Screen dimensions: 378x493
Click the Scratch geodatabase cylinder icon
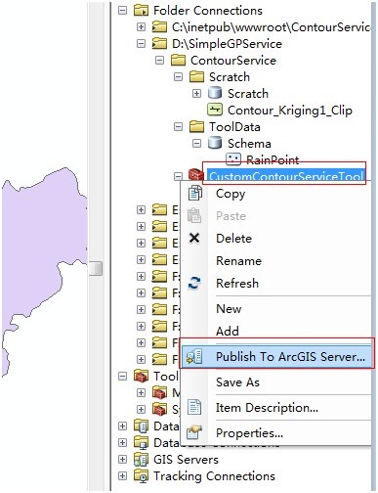[215, 93]
